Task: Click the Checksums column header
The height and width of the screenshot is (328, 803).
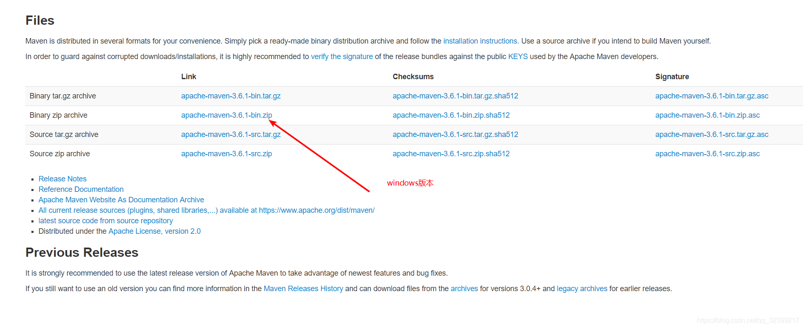Action: click(x=413, y=77)
